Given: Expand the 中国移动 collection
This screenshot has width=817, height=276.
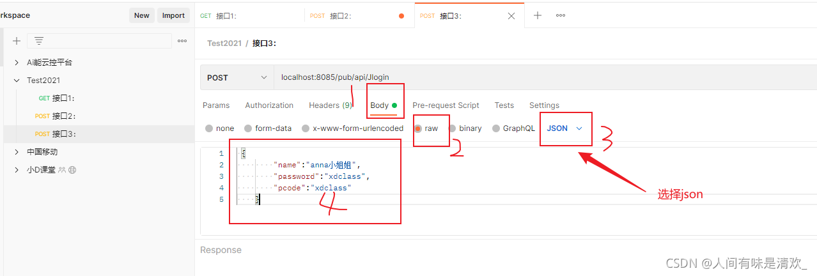Looking at the screenshot, I should tap(17, 152).
